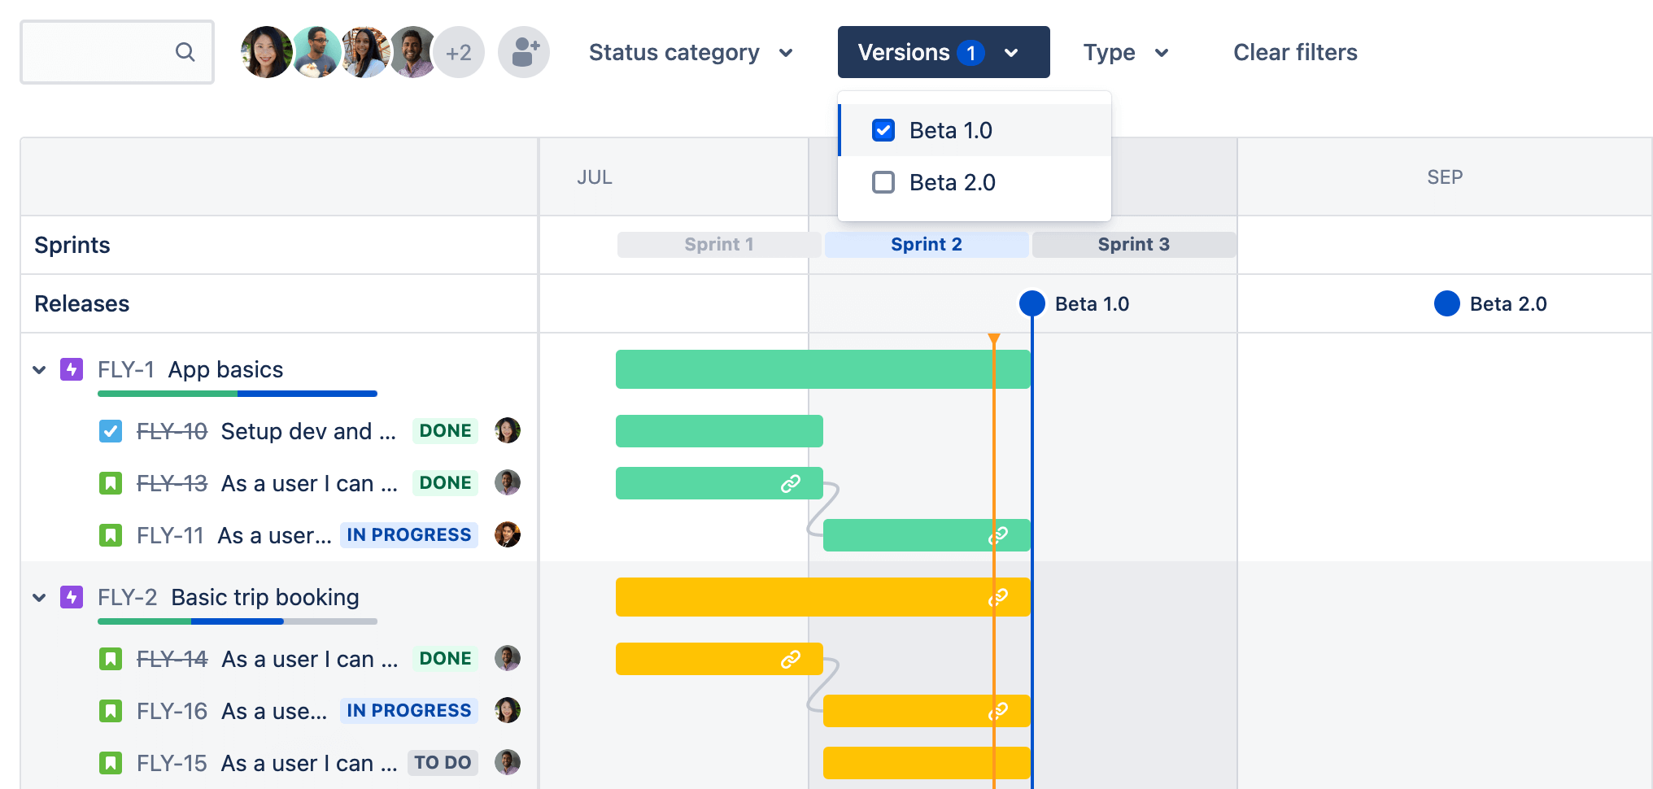The height and width of the screenshot is (789, 1653).
Task: Click the story icon next to FLY-13
Action: (111, 482)
